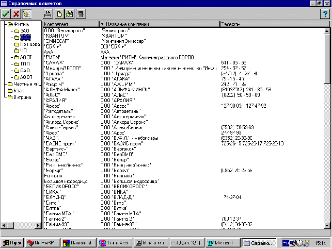Screen dimensions: 332x249
Task: Select "РИТМ" in the Контрагент column
Action: (52, 57)
